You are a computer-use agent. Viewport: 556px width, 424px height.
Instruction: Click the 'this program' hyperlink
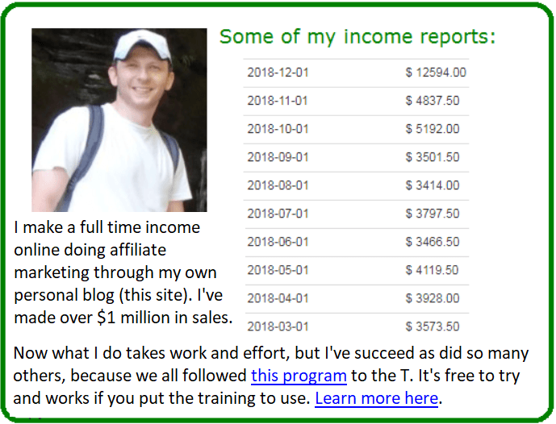[x=299, y=376]
